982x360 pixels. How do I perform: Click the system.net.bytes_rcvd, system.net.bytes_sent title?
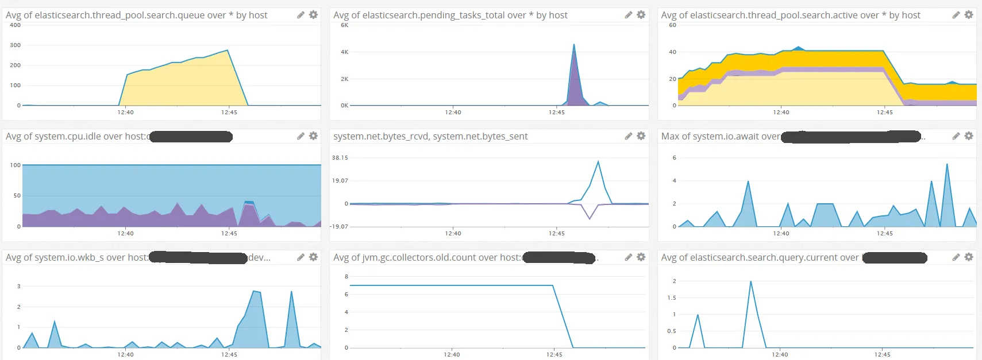(x=430, y=136)
